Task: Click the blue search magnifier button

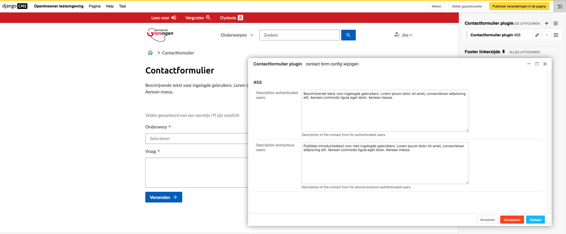Action: (x=348, y=35)
